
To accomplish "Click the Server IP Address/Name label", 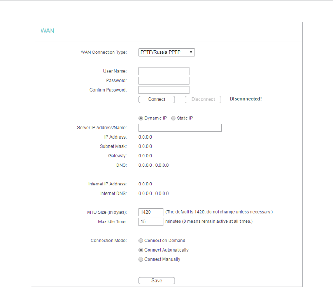I will tap(102, 128).
